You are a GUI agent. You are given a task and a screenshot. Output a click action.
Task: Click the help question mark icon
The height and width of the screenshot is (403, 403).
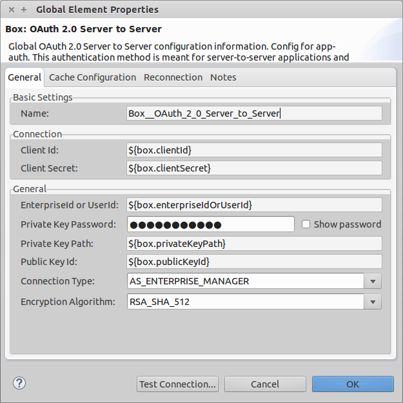pos(19,383)
